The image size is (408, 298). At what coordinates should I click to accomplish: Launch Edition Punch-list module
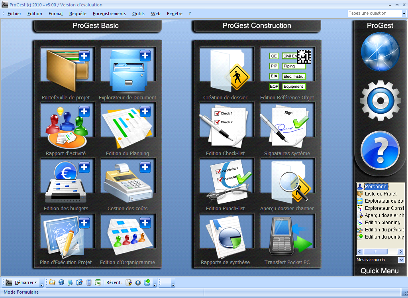[229, 182]
